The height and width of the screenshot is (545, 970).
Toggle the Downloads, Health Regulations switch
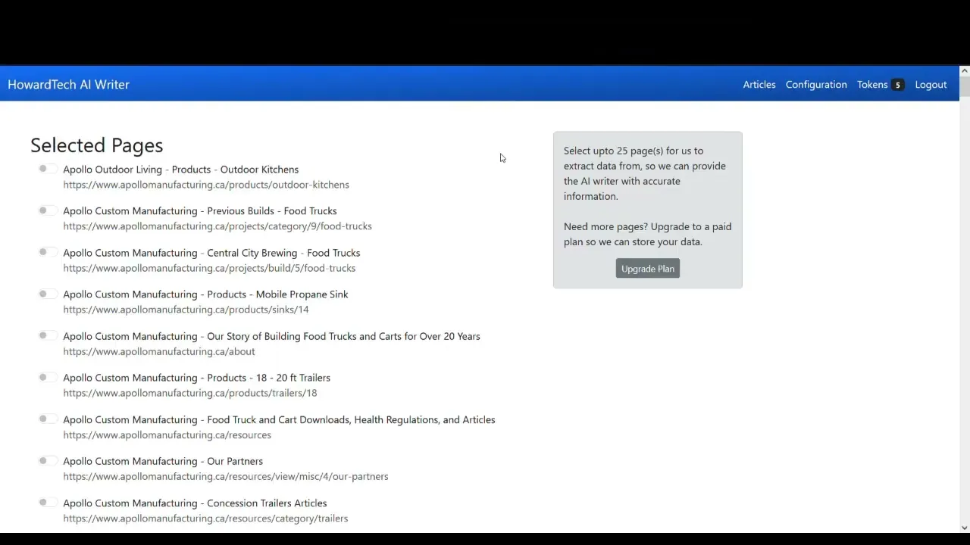(47, 419)
